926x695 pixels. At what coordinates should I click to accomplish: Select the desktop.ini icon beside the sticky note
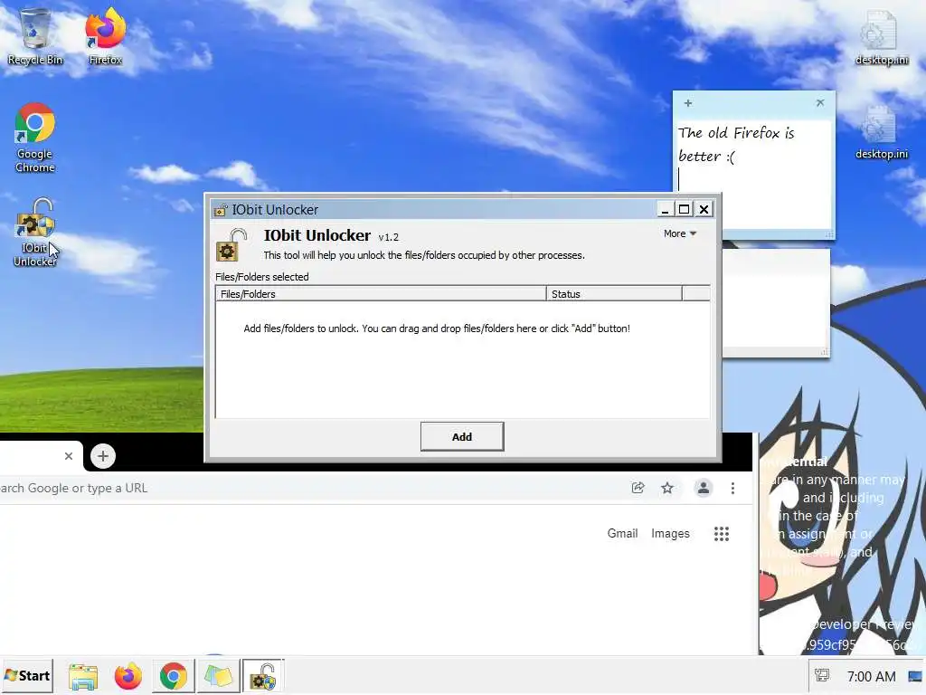click(x=881, y=132)
